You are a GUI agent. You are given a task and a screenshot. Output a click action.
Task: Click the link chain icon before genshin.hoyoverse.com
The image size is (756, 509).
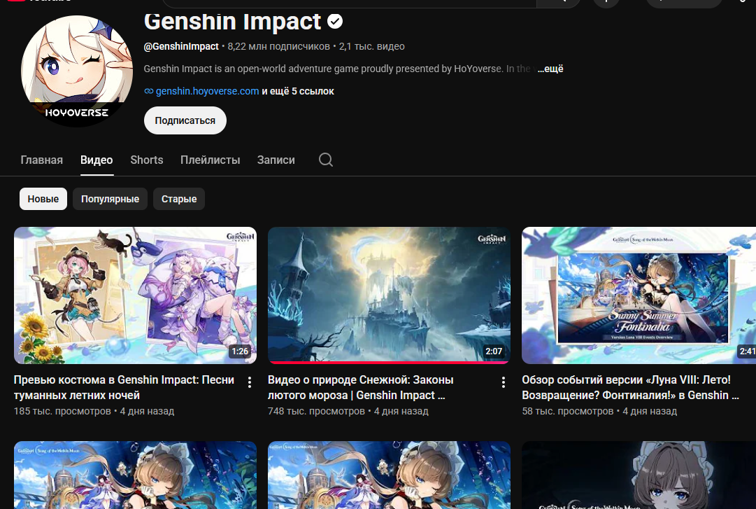point(149,91)
